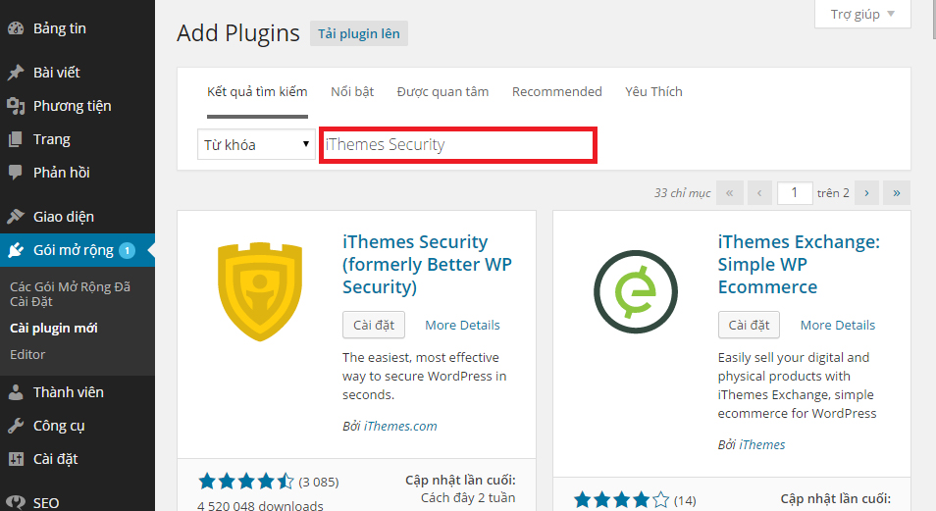
Task: Switch to Nổi bật tab
Action: [352, 92]
